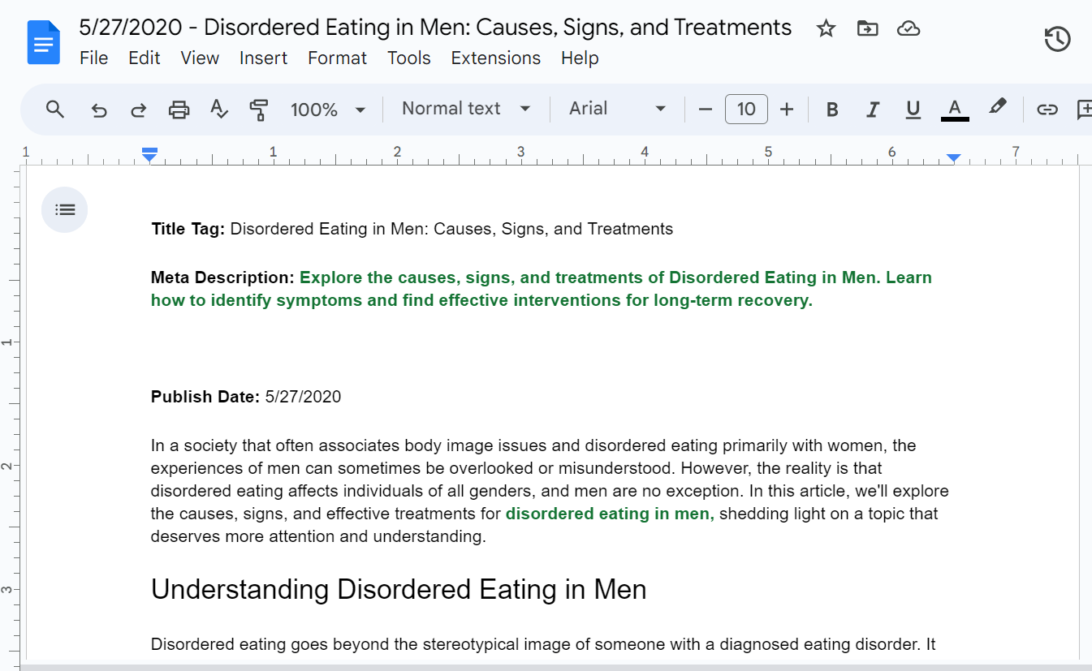Viewport: 1092px width, 671px height.
Task: Open version history clock icon
Action: tap(1057, 39)
